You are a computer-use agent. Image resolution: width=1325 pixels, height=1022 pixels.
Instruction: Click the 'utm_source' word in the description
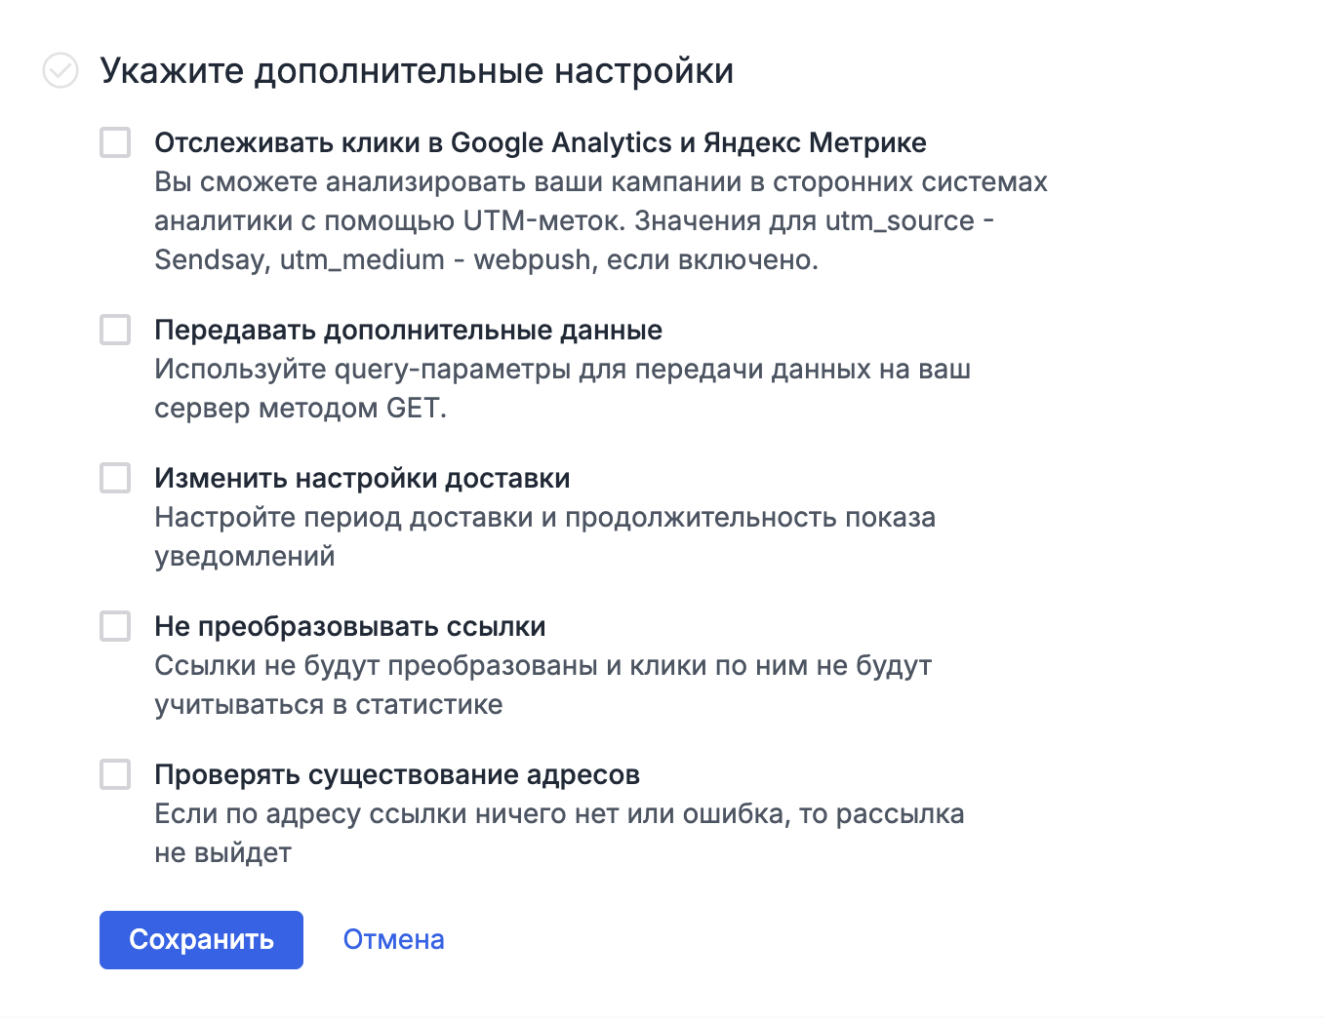click(900, 221)
